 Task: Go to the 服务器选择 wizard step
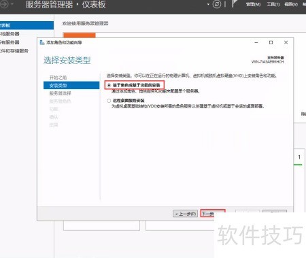click(x=61, y=93)
